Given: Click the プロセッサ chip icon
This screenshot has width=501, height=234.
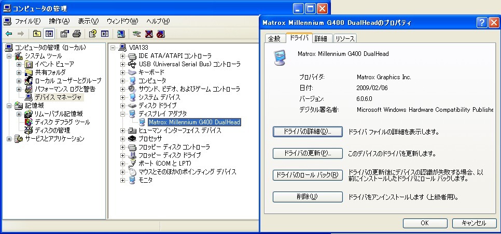Looking at the screenshot, I should [132, 139].
